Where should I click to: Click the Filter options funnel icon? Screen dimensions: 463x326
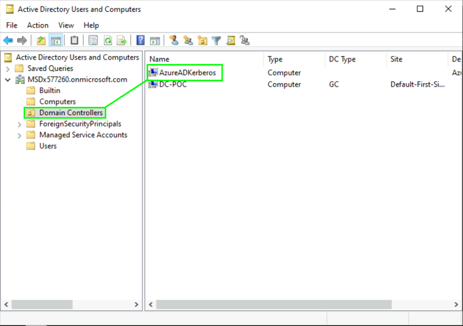coord(216,41)
